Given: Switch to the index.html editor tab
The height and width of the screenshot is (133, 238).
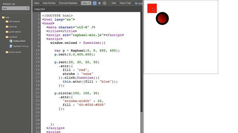Looking at the screenshot, I should tap(39, 9).
